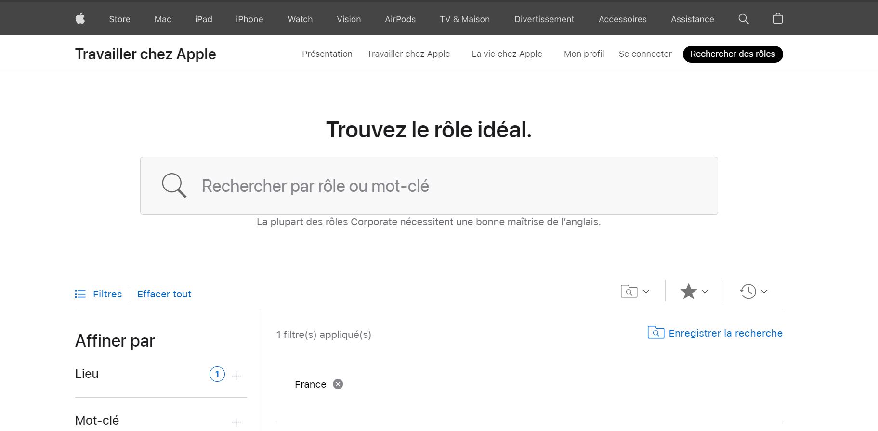Open La vie chez Apple tab

pyautogui.click(x=507, y=54)
